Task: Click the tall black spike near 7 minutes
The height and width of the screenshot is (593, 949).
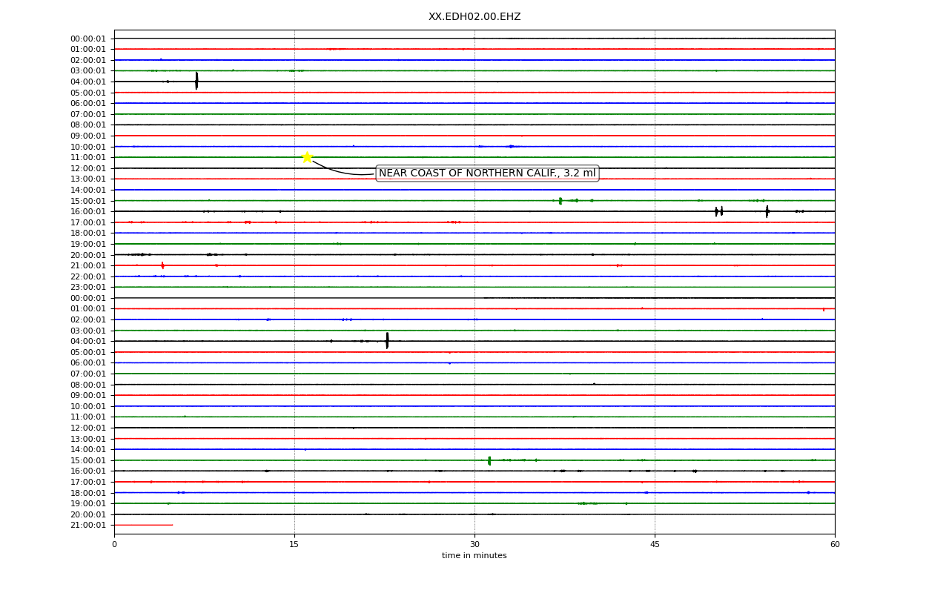Action: (196, 81)
